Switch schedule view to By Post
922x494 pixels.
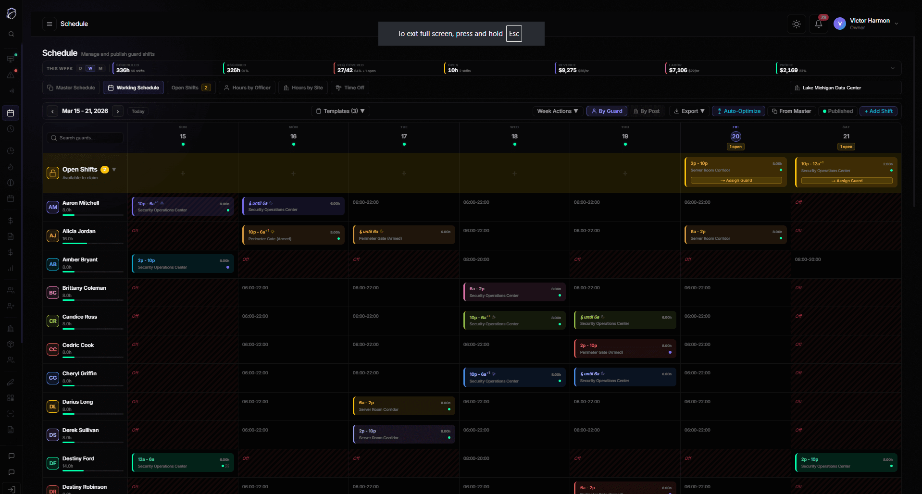[647, 111]
